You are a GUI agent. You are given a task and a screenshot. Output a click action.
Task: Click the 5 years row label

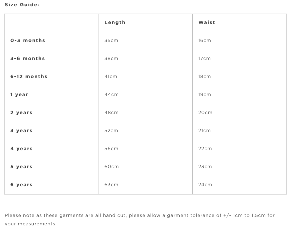click(21, 167)
